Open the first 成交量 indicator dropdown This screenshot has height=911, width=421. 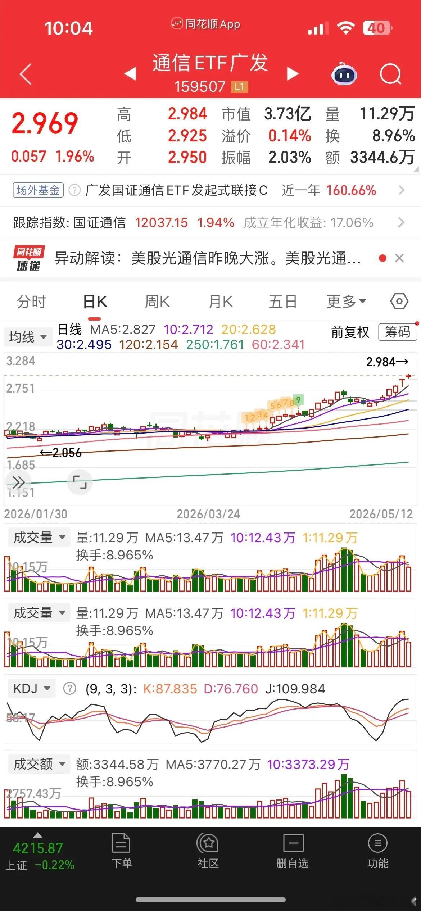39,538
